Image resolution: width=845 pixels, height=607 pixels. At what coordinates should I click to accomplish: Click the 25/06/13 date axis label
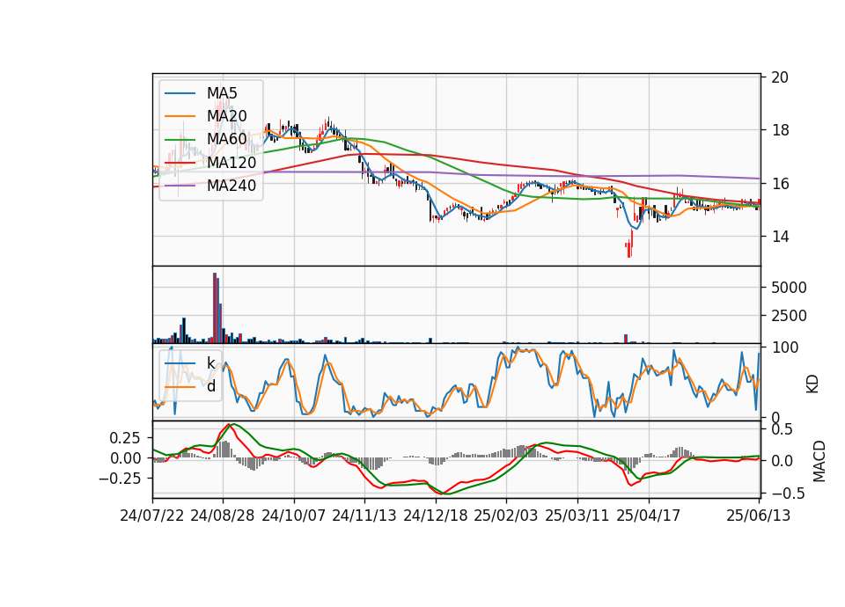click(759, 516)
